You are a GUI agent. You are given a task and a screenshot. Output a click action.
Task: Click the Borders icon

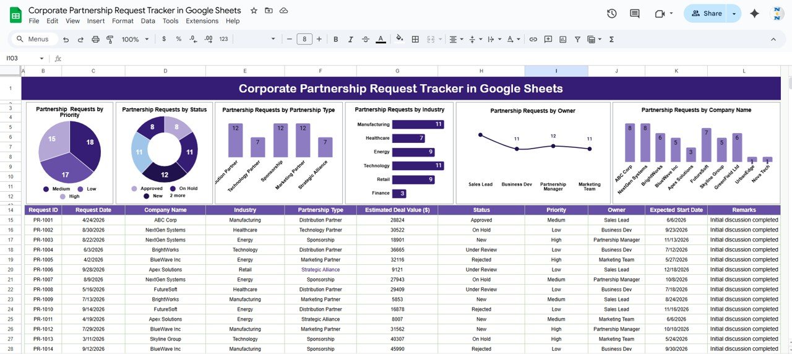click(415, 39)
